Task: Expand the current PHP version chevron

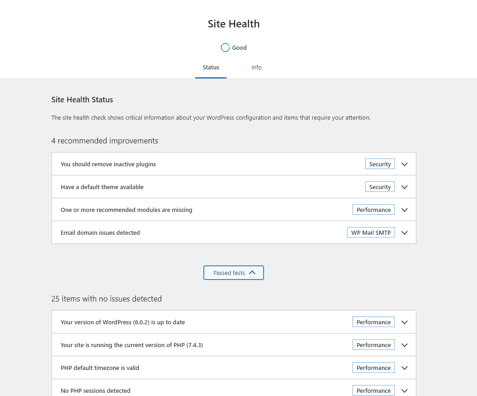Action: pos(404,345)
